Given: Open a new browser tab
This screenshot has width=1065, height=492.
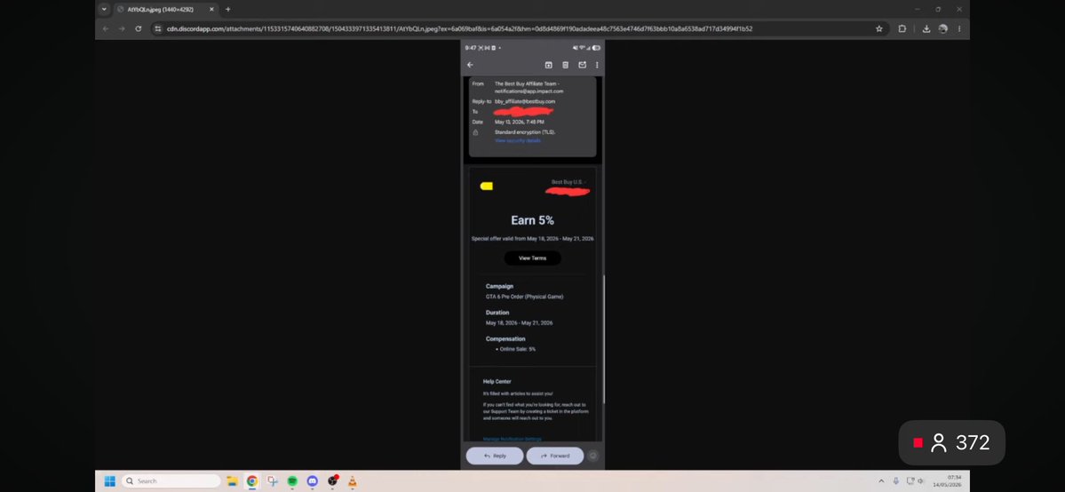Looking at the screenshot, I should pyautogui.click(x=227, y=10).
